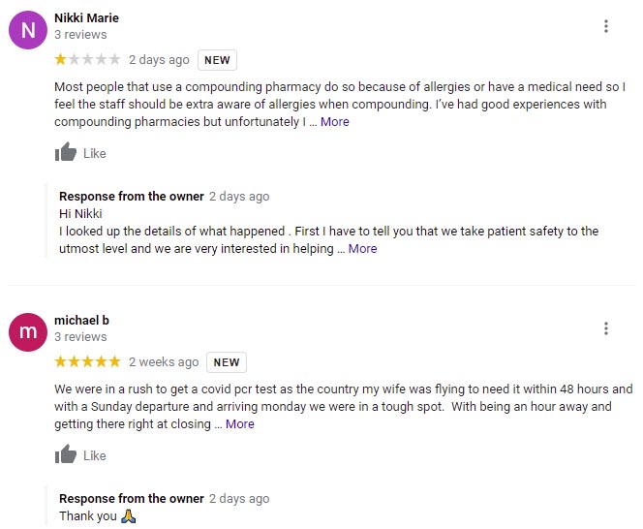Screen dimensions: 643x529
Task: Click Nikki Marie's "3 reviews" count
Action: (80, 35)
